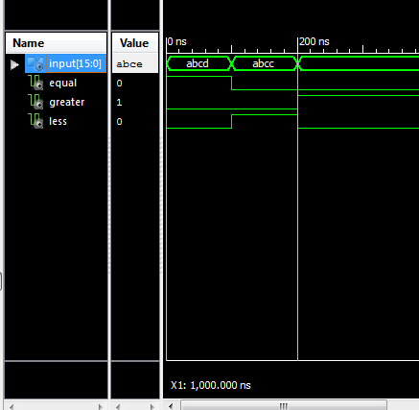Select the less signal icon

click(35, 121)
